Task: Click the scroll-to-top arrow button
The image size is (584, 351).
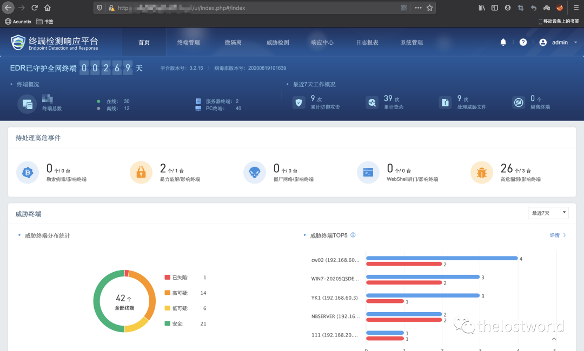Action: point(554,340)
